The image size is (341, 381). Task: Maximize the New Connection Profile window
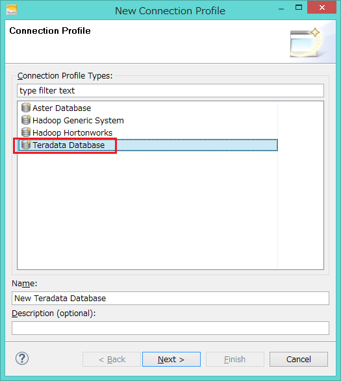(299, 7)
